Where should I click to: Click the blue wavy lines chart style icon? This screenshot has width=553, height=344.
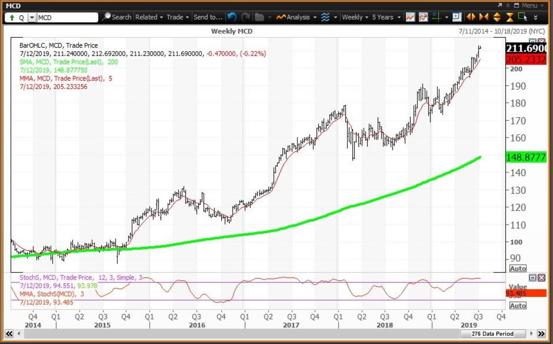(325, 17)
